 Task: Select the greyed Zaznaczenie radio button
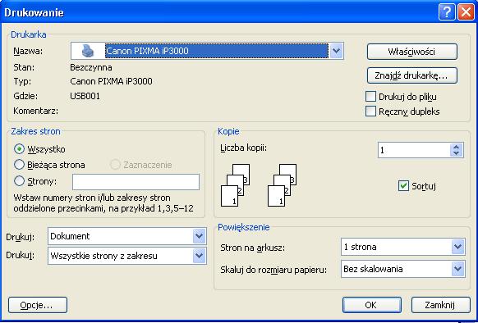click(115, 165)
